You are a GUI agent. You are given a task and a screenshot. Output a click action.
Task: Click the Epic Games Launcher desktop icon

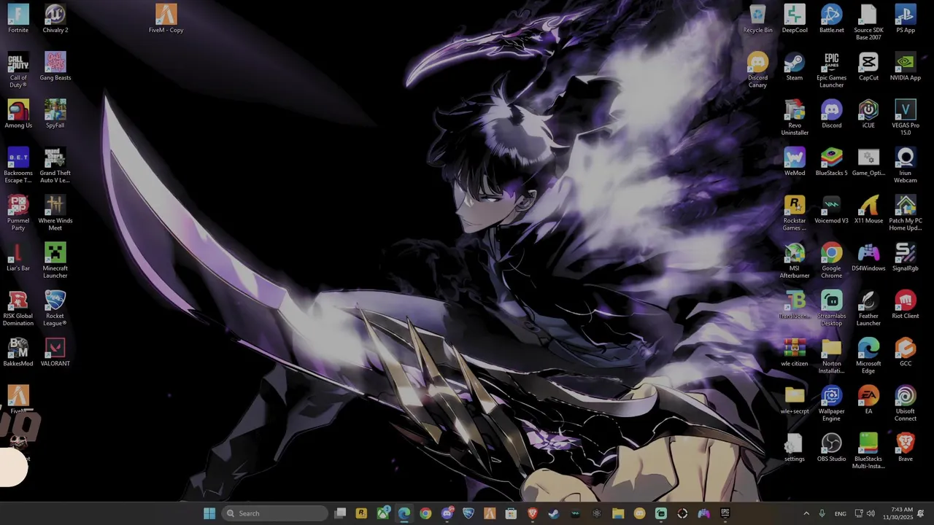click(x=831, y=70)
